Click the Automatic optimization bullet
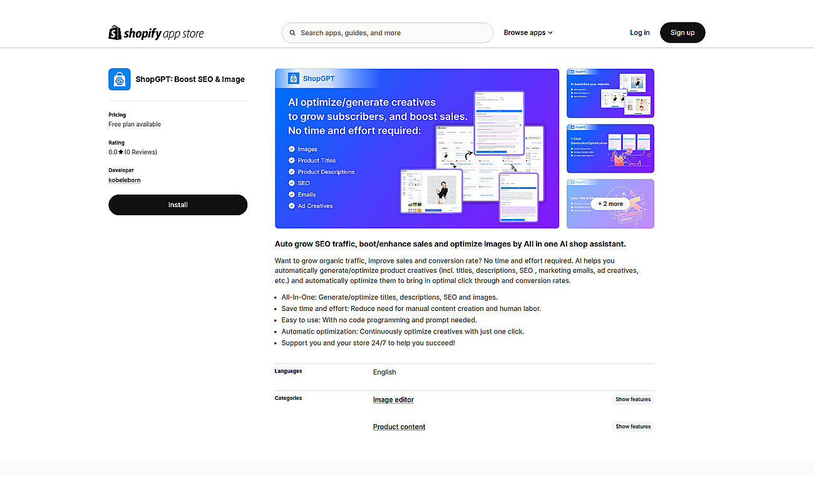The image size is (814, 493). (403, 332)
